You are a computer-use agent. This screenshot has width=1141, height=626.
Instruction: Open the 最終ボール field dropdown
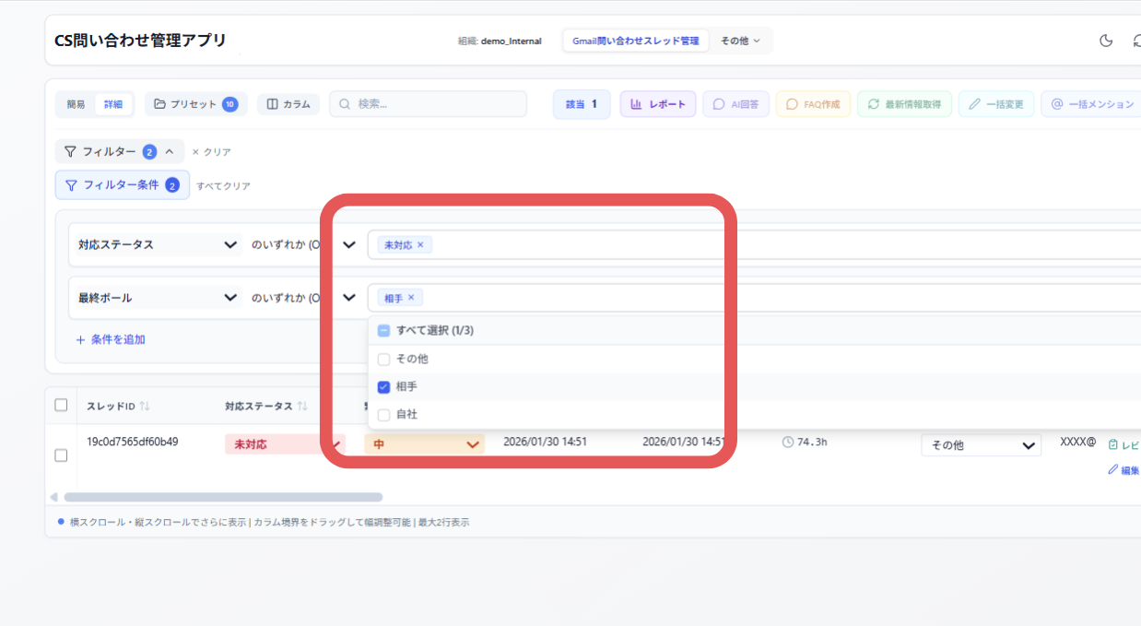click(x=159, y=298)
